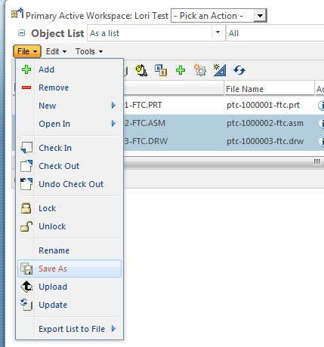
Task: Open the Edit menu
Action: coord(56,51)
